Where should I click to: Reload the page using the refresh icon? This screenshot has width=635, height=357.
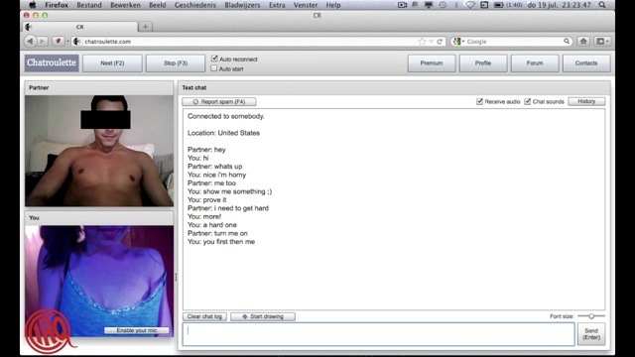point(440,42)
